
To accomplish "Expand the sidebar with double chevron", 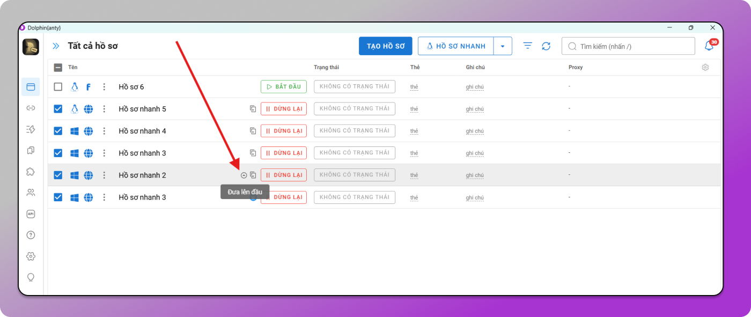I will [56, 46].
